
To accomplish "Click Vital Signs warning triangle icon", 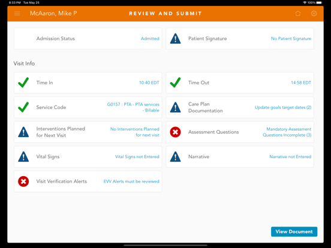I will pos(23,157).
